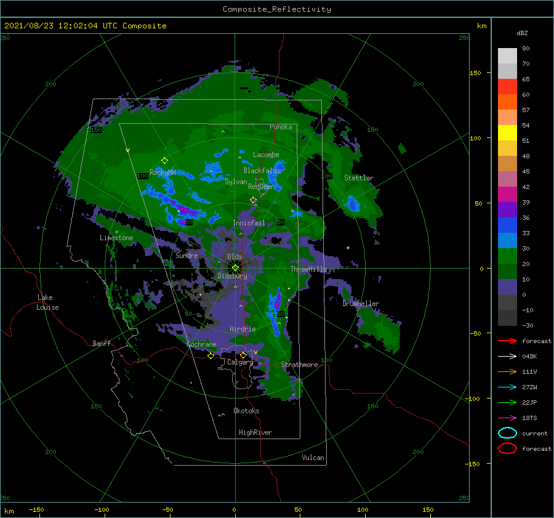Click the yellow diamond marker below RedDeer
The height and width of the screenshot is (518, 554).
click(x=254, y=200)
